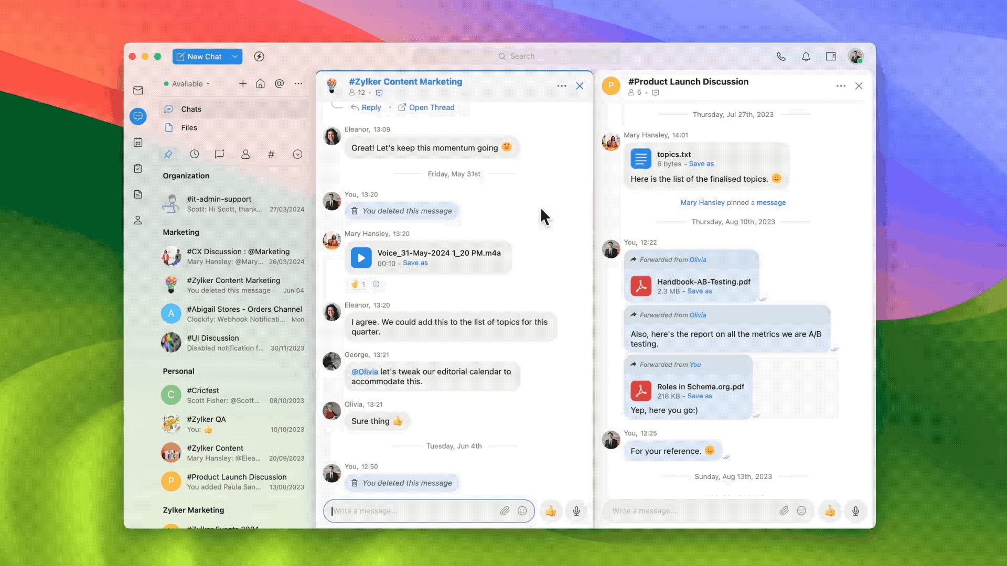Screen dimensions: 1007x566
Task: Select the channels hash filter icon
Action: click(271, 154)
